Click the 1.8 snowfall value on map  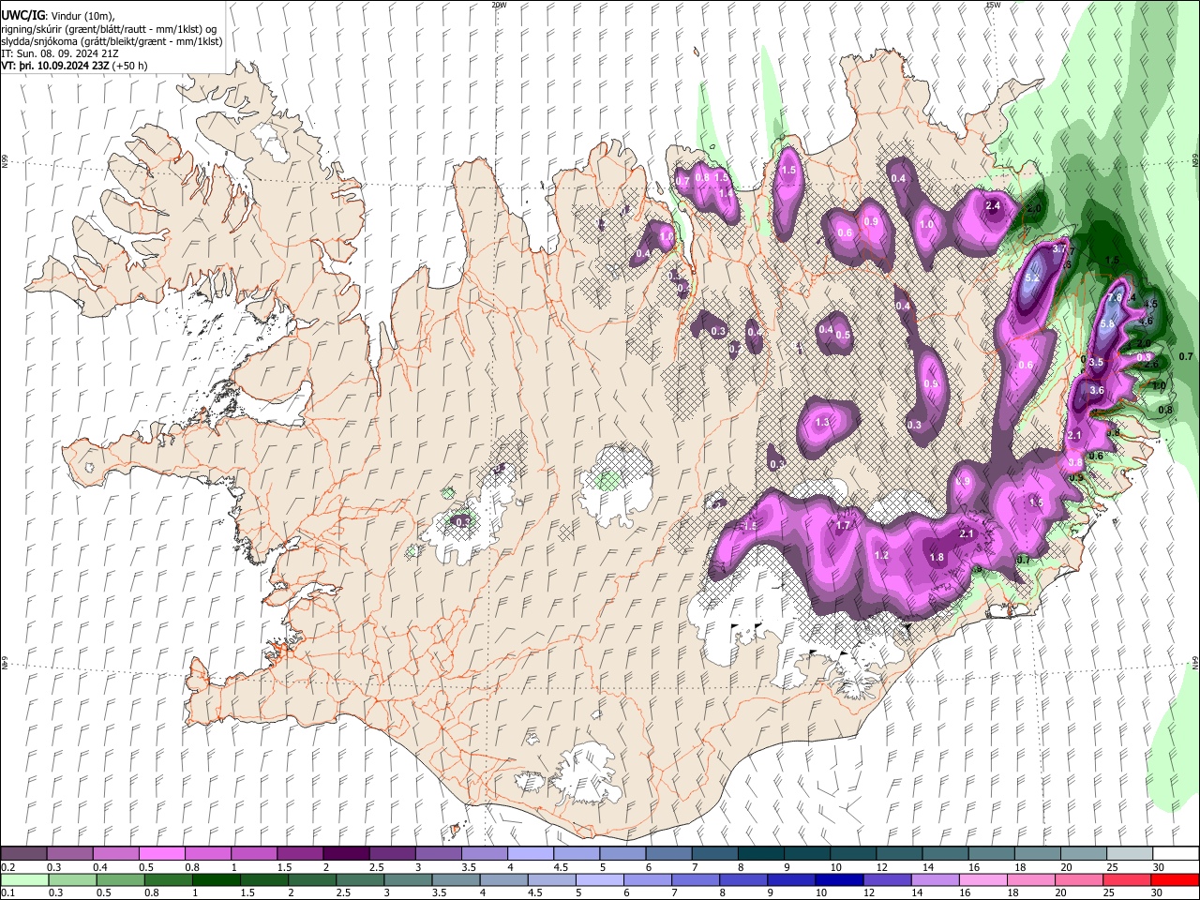click(936, 557)
